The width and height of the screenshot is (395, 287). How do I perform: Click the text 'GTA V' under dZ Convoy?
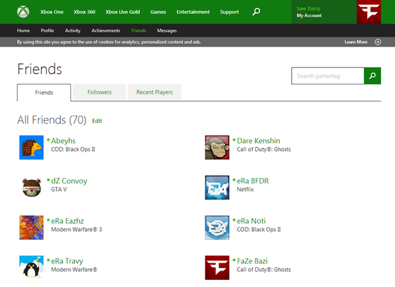[59, 190]
